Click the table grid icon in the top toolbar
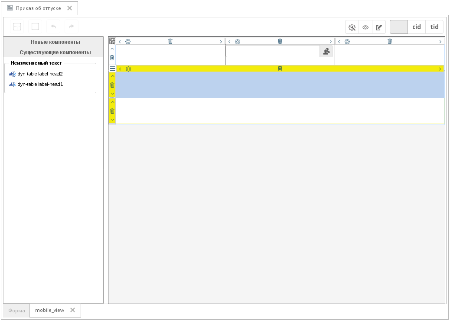Viewport: 450px width, 321px height. click(17, 27)
